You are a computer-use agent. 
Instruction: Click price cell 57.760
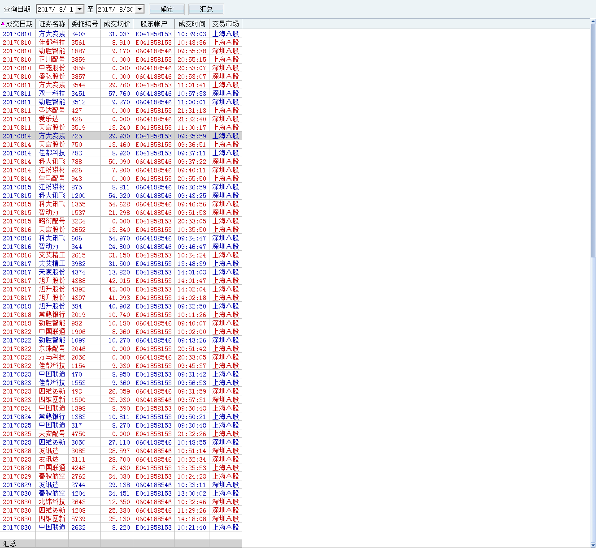pyautogui.click(x=117, y=94)
